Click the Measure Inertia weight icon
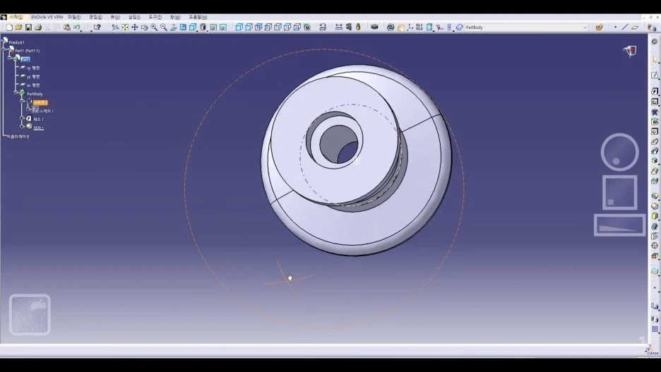Screen dimensions: 661x372 pyautogui.click(x=358, y=28)
